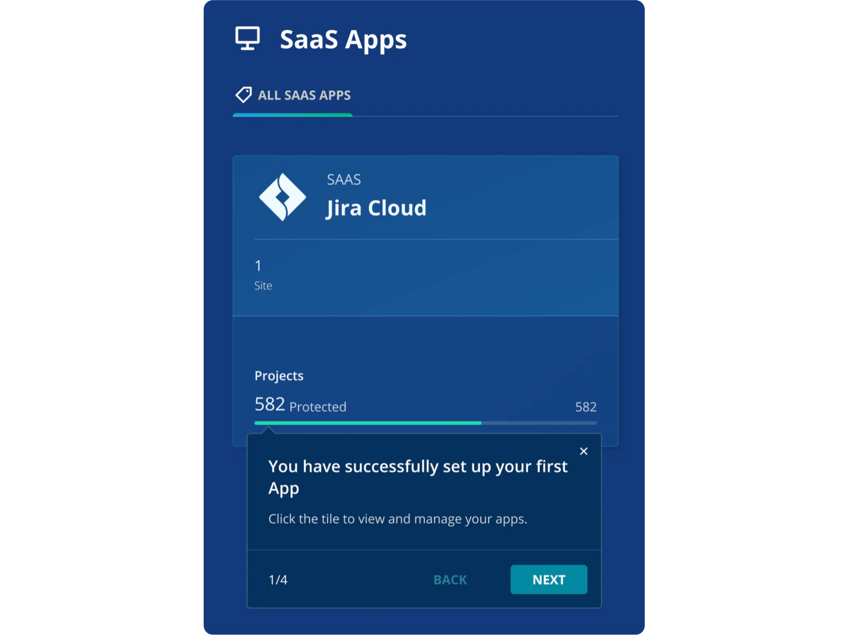Screen dimensions: 853x640
Task: Open the All SaaS Apps tab
Action: pos(293,96)
